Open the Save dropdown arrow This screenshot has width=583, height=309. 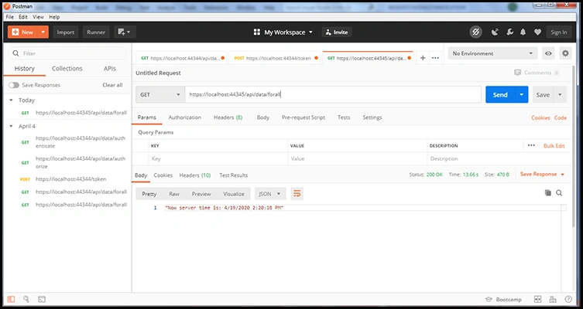tap(561, 94)
